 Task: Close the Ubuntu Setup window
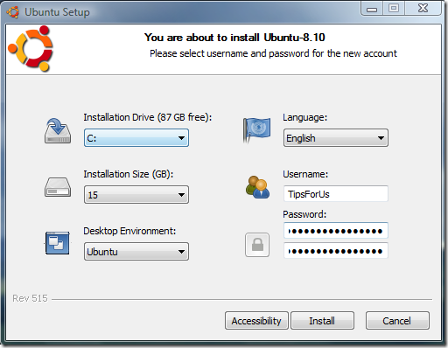click(x=423, y=8)
